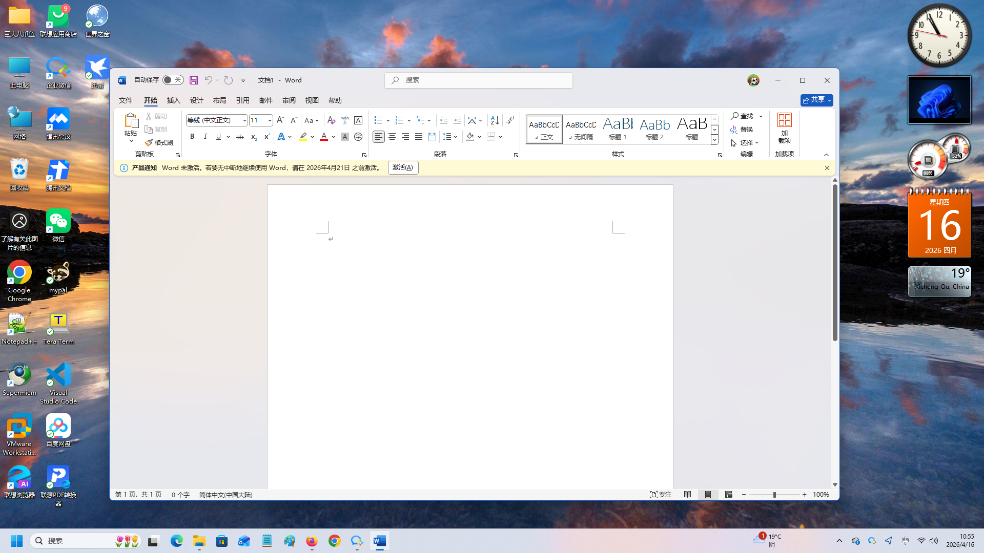Toggle italic formatting

pos(206,137)
